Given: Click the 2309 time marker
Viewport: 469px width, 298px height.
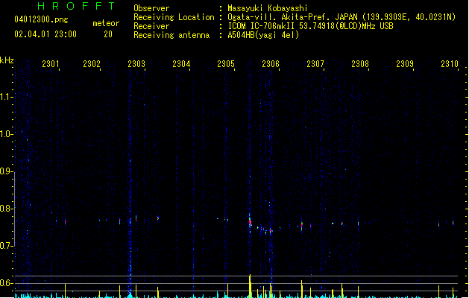Looking at the screenshot, I should (405, 63).
